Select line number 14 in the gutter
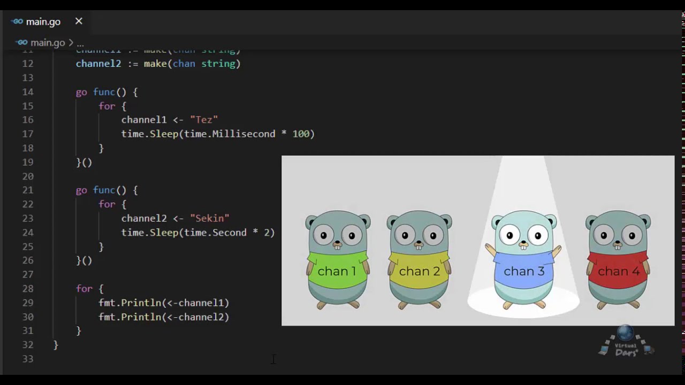This screenshot has height=385, width=685. pyautogui.click(x=28, y=92)
